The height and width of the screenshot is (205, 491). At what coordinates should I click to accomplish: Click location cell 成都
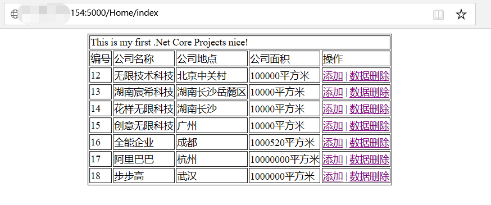tap(212, 143)
